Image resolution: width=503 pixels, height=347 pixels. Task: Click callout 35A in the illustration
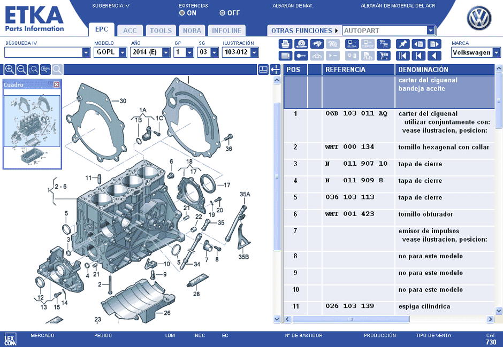[x=245, y=194]
